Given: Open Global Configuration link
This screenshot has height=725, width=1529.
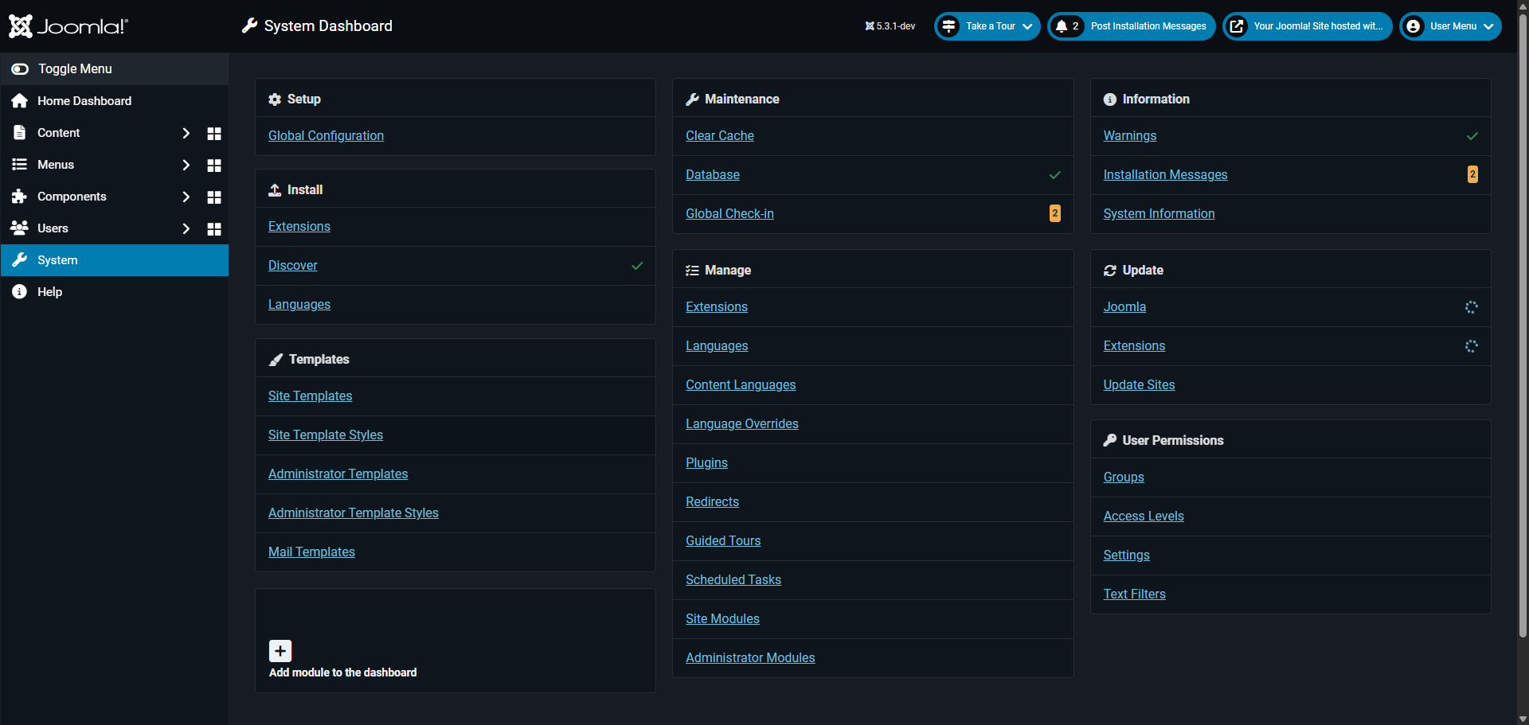Looking at the screenshot, I should (326, 136).
